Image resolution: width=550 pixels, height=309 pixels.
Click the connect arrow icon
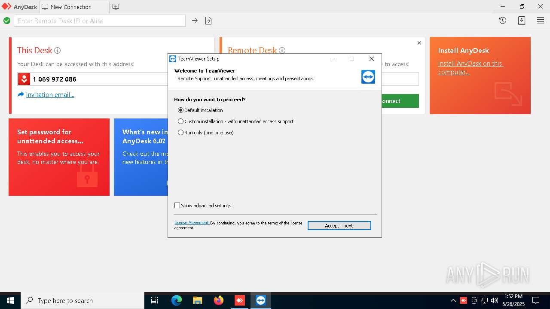195,21
